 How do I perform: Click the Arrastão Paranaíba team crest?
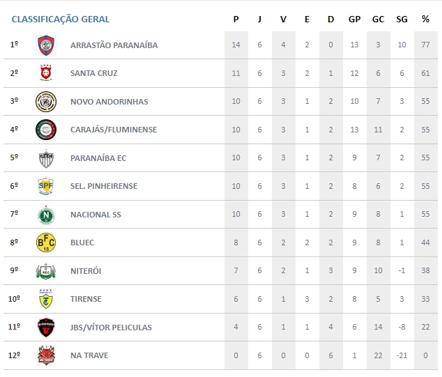(x=45, y=45)
